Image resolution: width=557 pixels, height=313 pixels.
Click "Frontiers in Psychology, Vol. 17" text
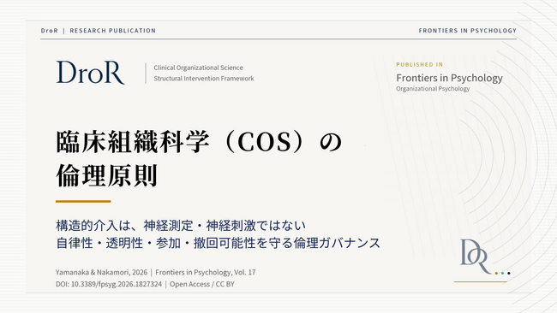pos(206,272)
